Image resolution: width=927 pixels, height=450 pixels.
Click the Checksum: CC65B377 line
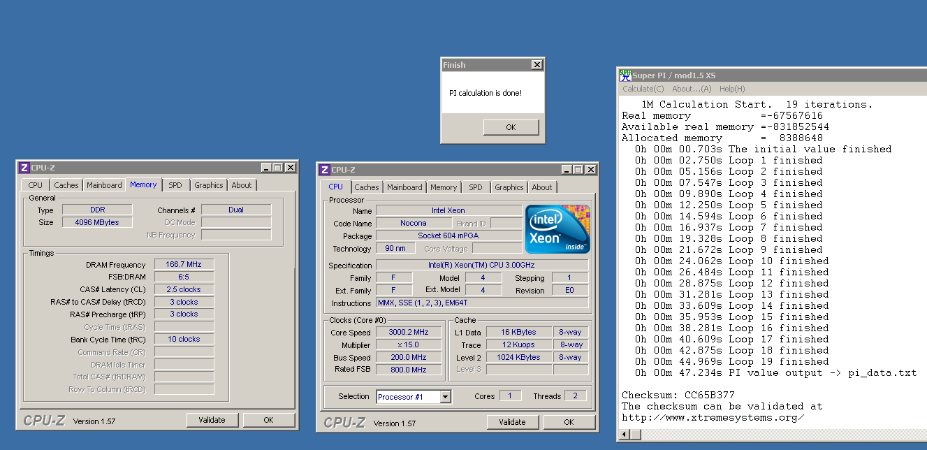[x=678, y=395]
